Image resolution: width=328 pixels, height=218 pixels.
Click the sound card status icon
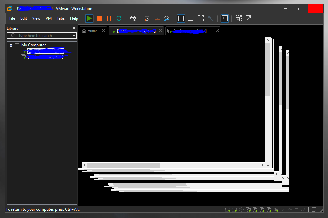[276, 209]
